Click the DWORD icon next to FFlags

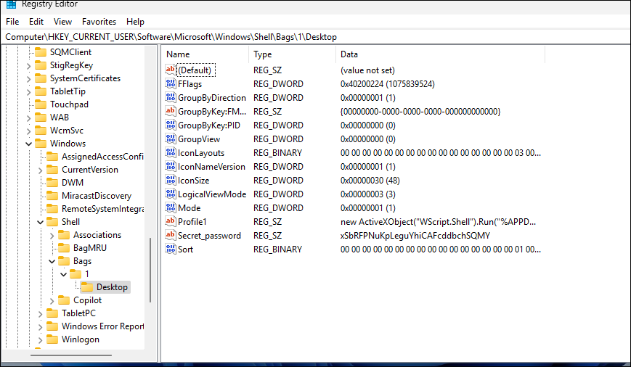point(170,83)
